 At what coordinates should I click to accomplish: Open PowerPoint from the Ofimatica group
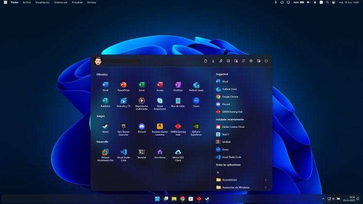[x=123, y=87]
